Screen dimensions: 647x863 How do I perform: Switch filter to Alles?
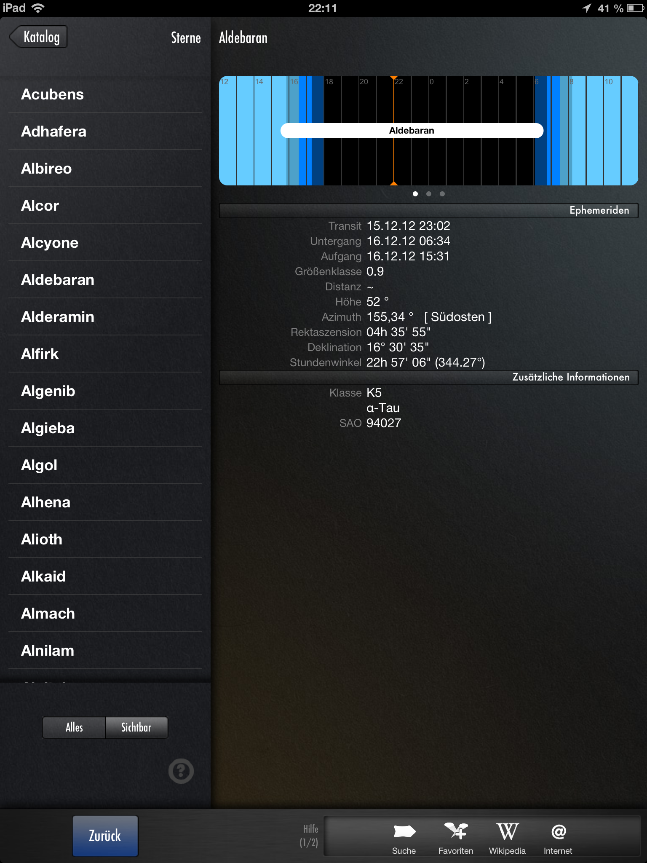(74, 727)
